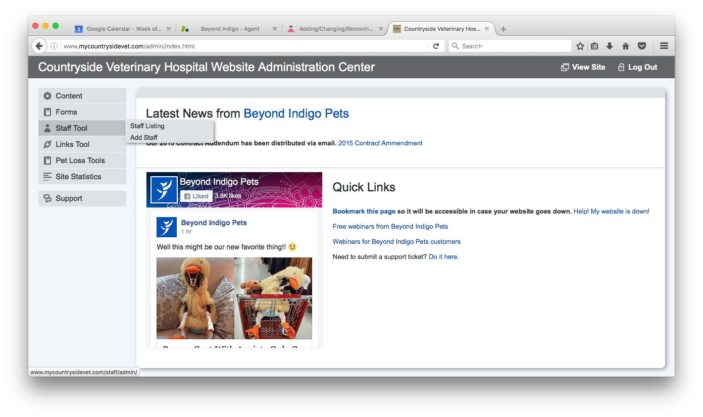
Task: Click the View Site window icon
Action: 565,67
